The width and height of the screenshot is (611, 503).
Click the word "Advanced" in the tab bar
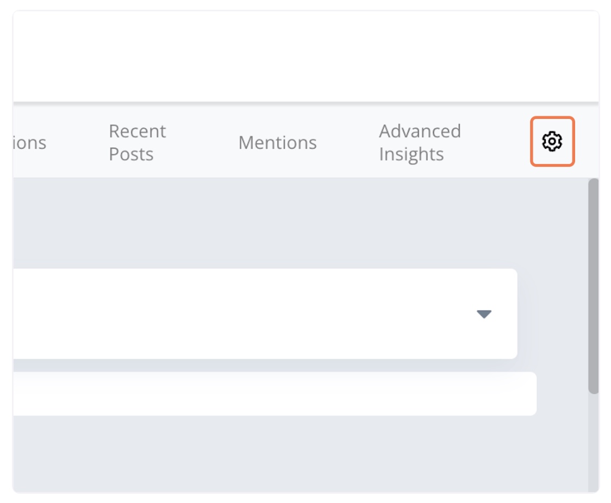420,131
